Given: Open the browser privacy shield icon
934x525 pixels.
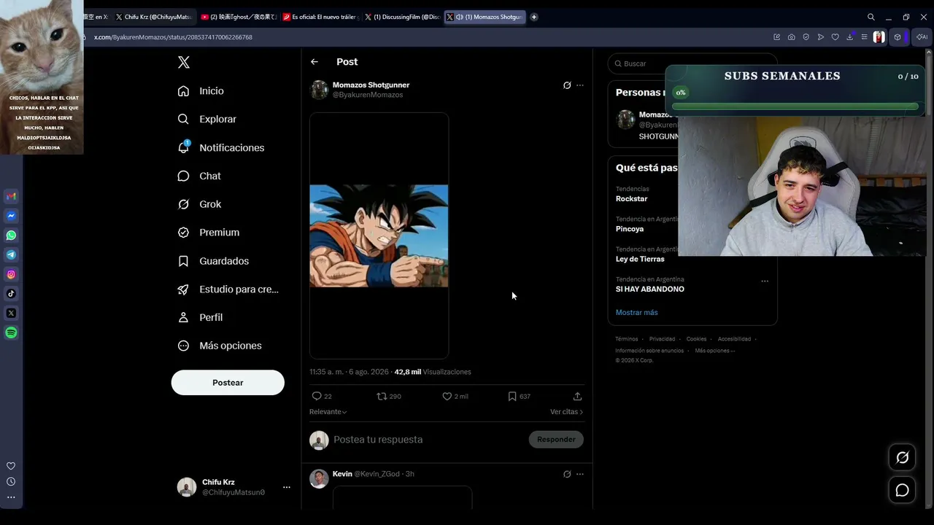Looking at the screenshot, I should point(806,37).
